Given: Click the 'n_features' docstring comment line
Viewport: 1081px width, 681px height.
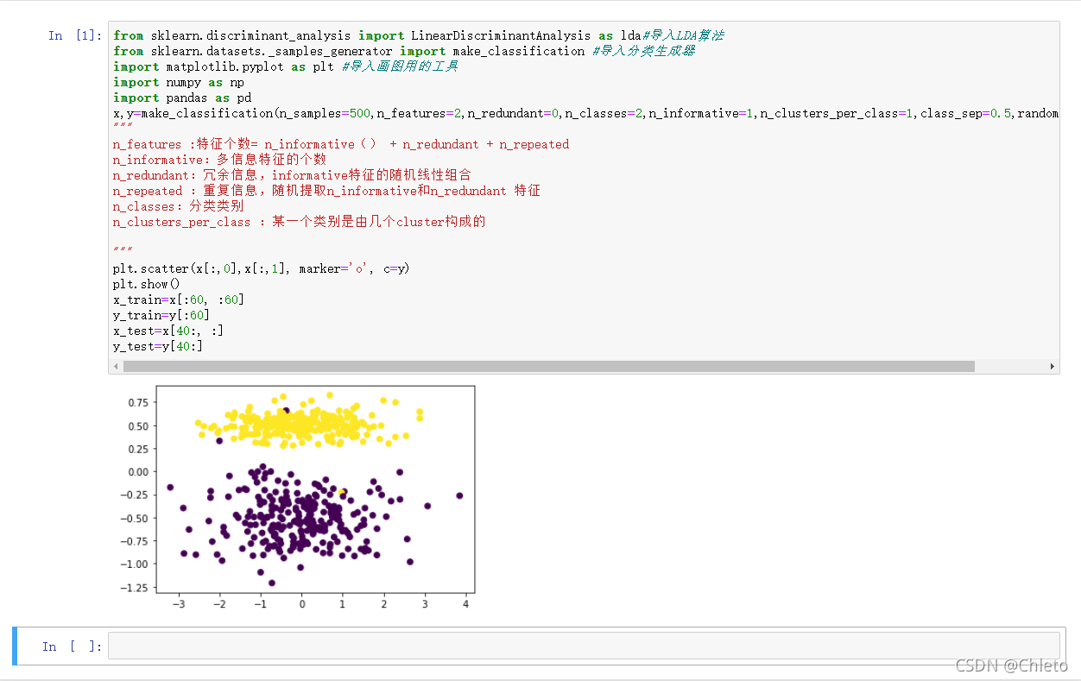Looking at the screenshot, I should (341, 144).
